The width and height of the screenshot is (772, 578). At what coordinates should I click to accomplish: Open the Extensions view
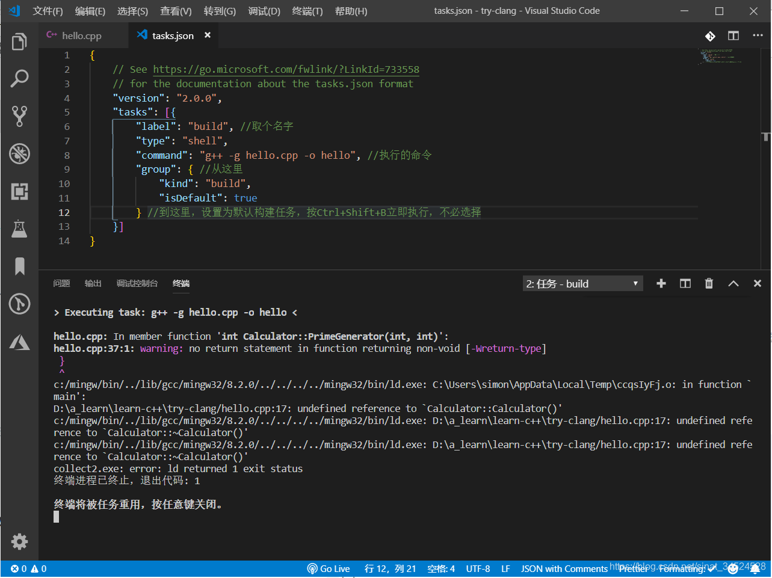[x=19, y=191]
